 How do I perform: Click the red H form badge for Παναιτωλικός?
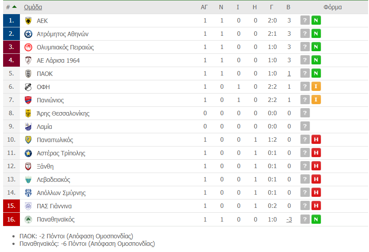coord(316,140)
